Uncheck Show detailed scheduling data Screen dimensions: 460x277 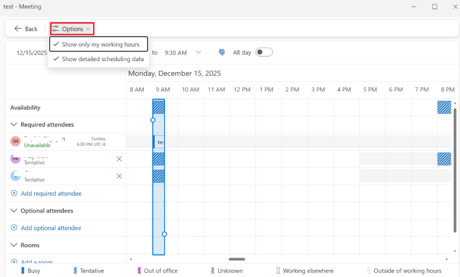point(98,59)
